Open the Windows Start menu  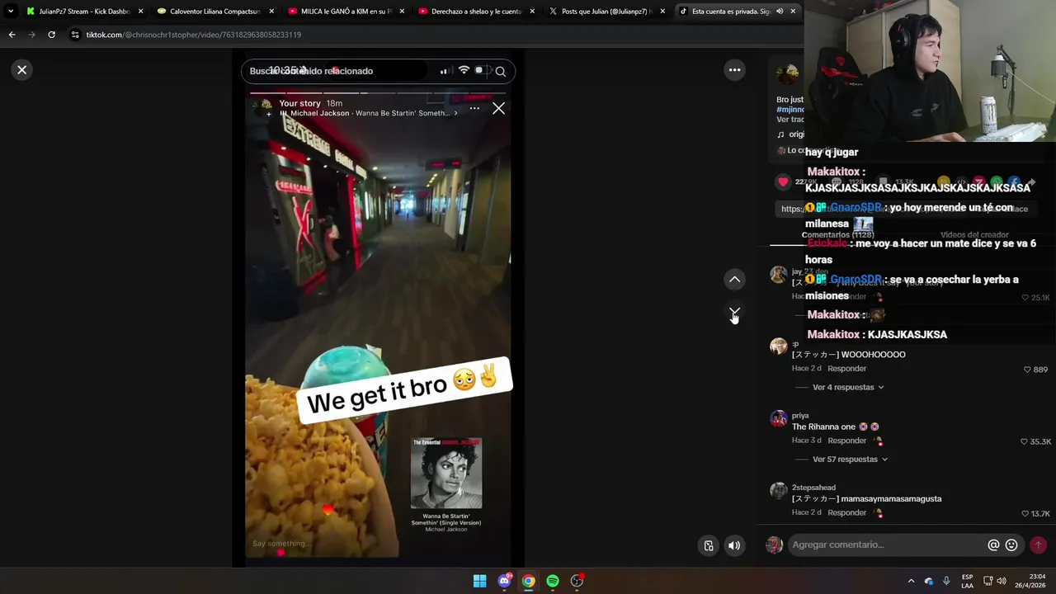(479, 581)
